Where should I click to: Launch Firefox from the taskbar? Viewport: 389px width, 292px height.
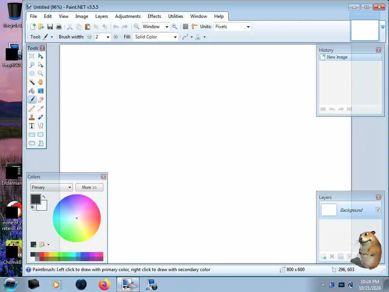pos(104,284)
